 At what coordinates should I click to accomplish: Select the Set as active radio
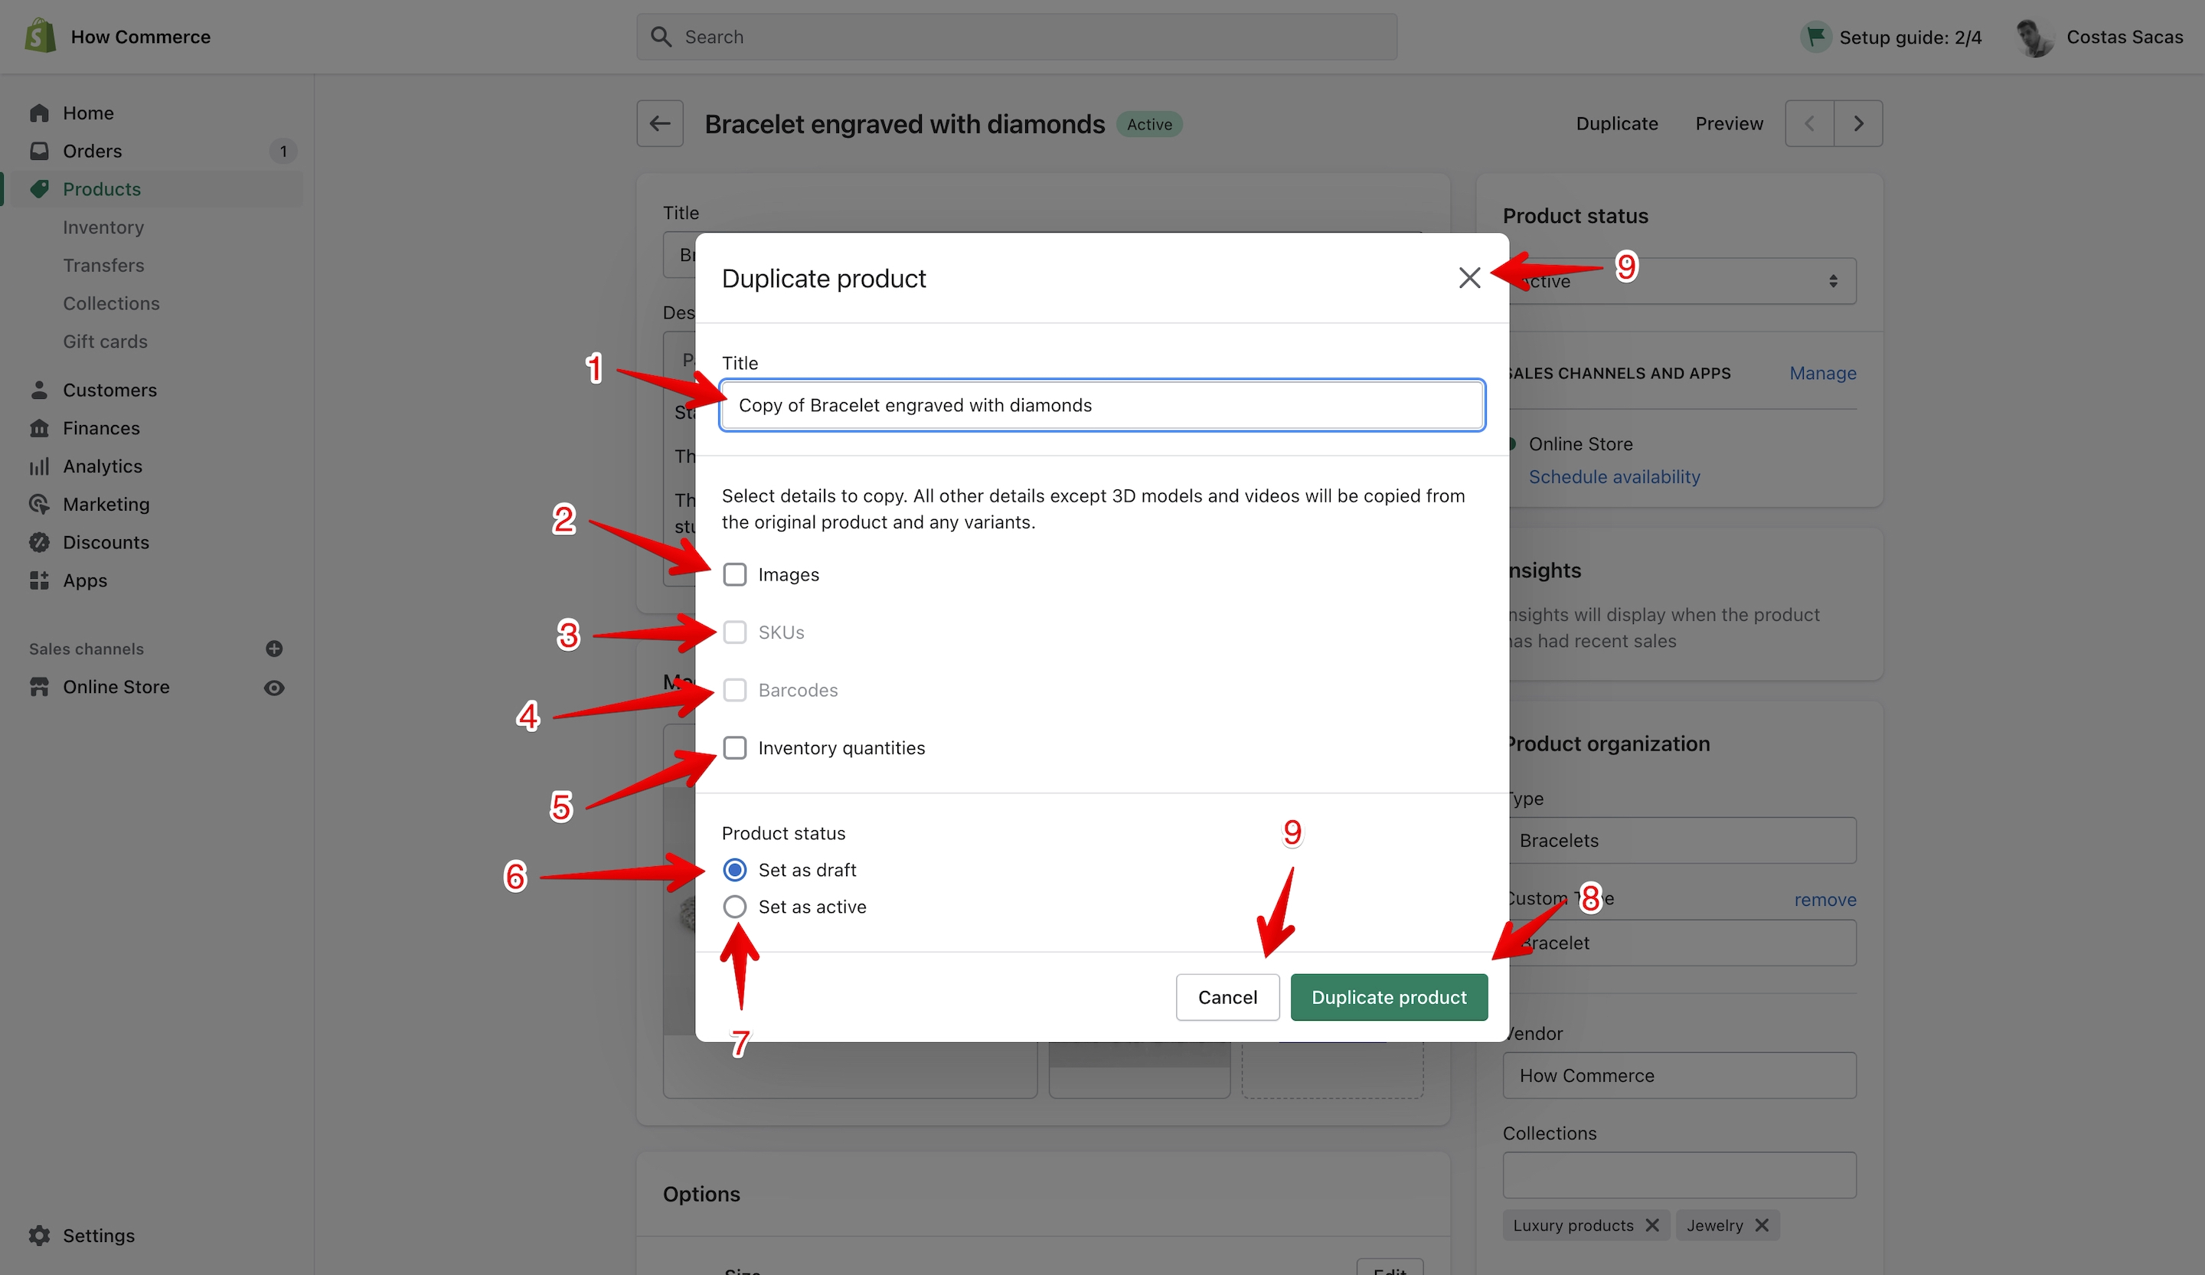pyautogui.click(x=735, y=907)
